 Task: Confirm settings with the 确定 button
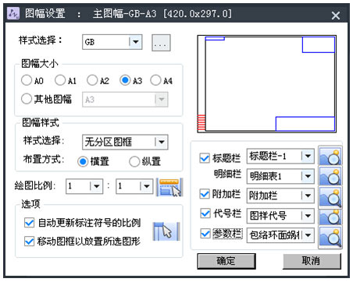click(x=226, y=261)
